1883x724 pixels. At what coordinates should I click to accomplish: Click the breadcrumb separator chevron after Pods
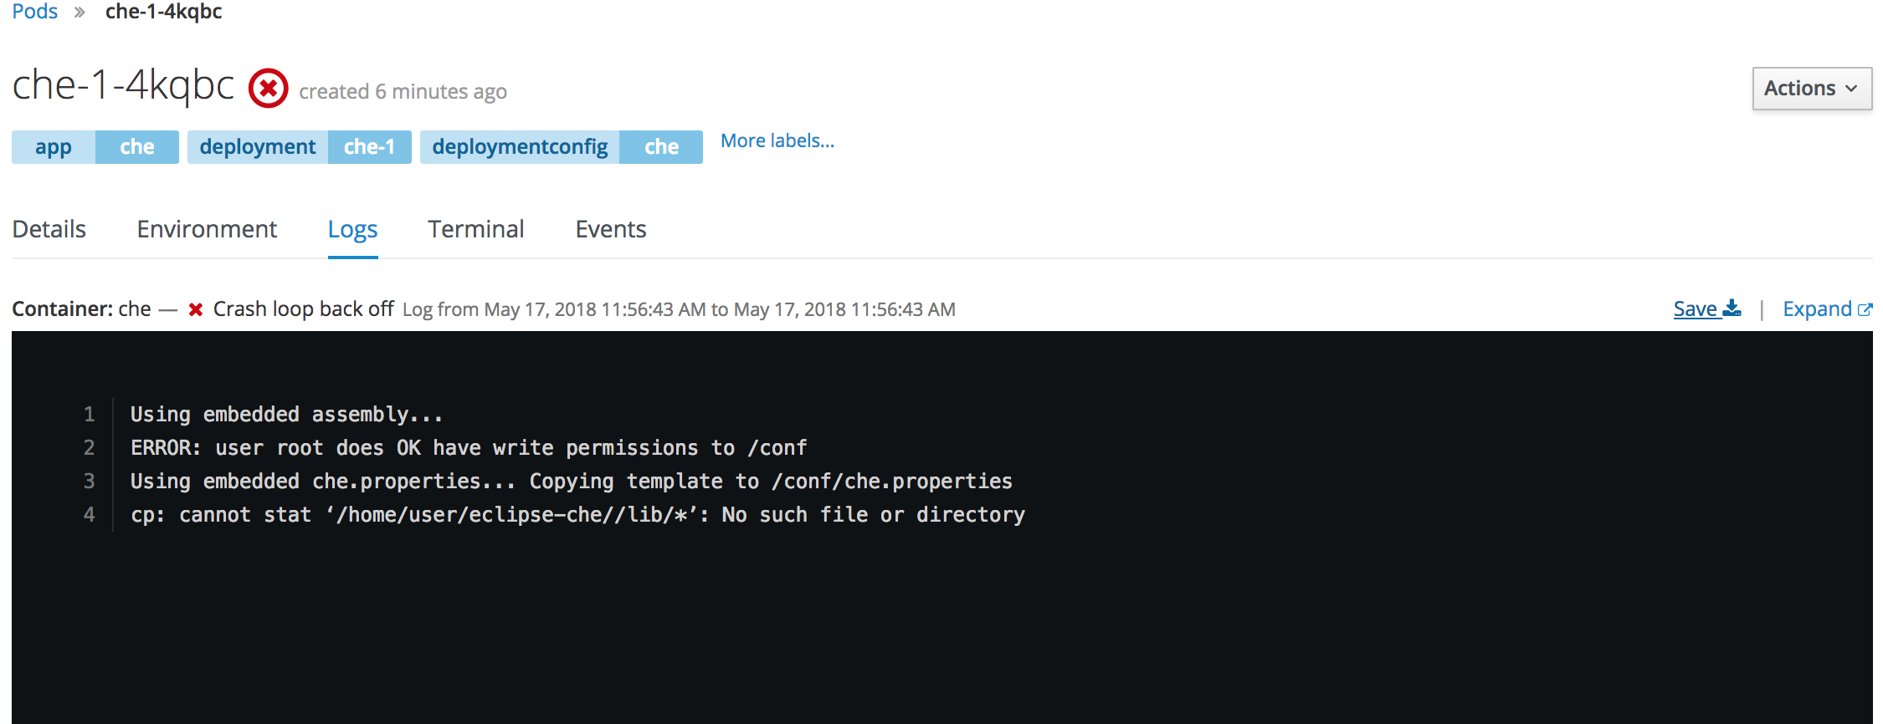click(x=78, y=12)
